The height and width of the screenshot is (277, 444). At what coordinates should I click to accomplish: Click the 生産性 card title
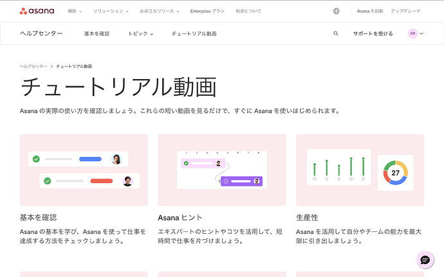(x=307, y=218)
